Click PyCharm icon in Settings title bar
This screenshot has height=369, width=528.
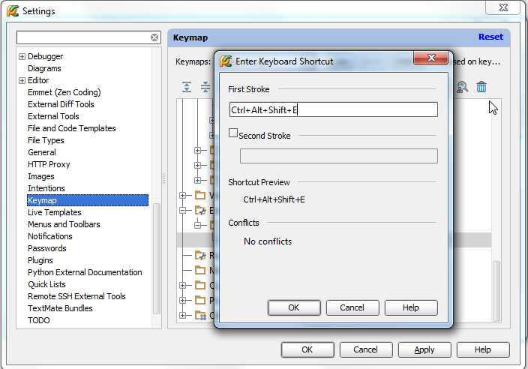[13, 10]
